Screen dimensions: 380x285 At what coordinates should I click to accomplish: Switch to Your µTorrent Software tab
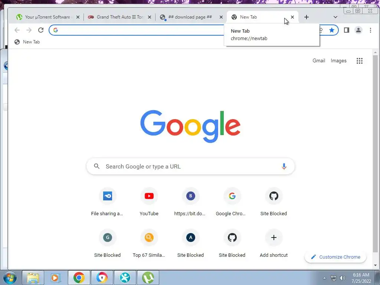pyautogui.click(x=47, y=17)
